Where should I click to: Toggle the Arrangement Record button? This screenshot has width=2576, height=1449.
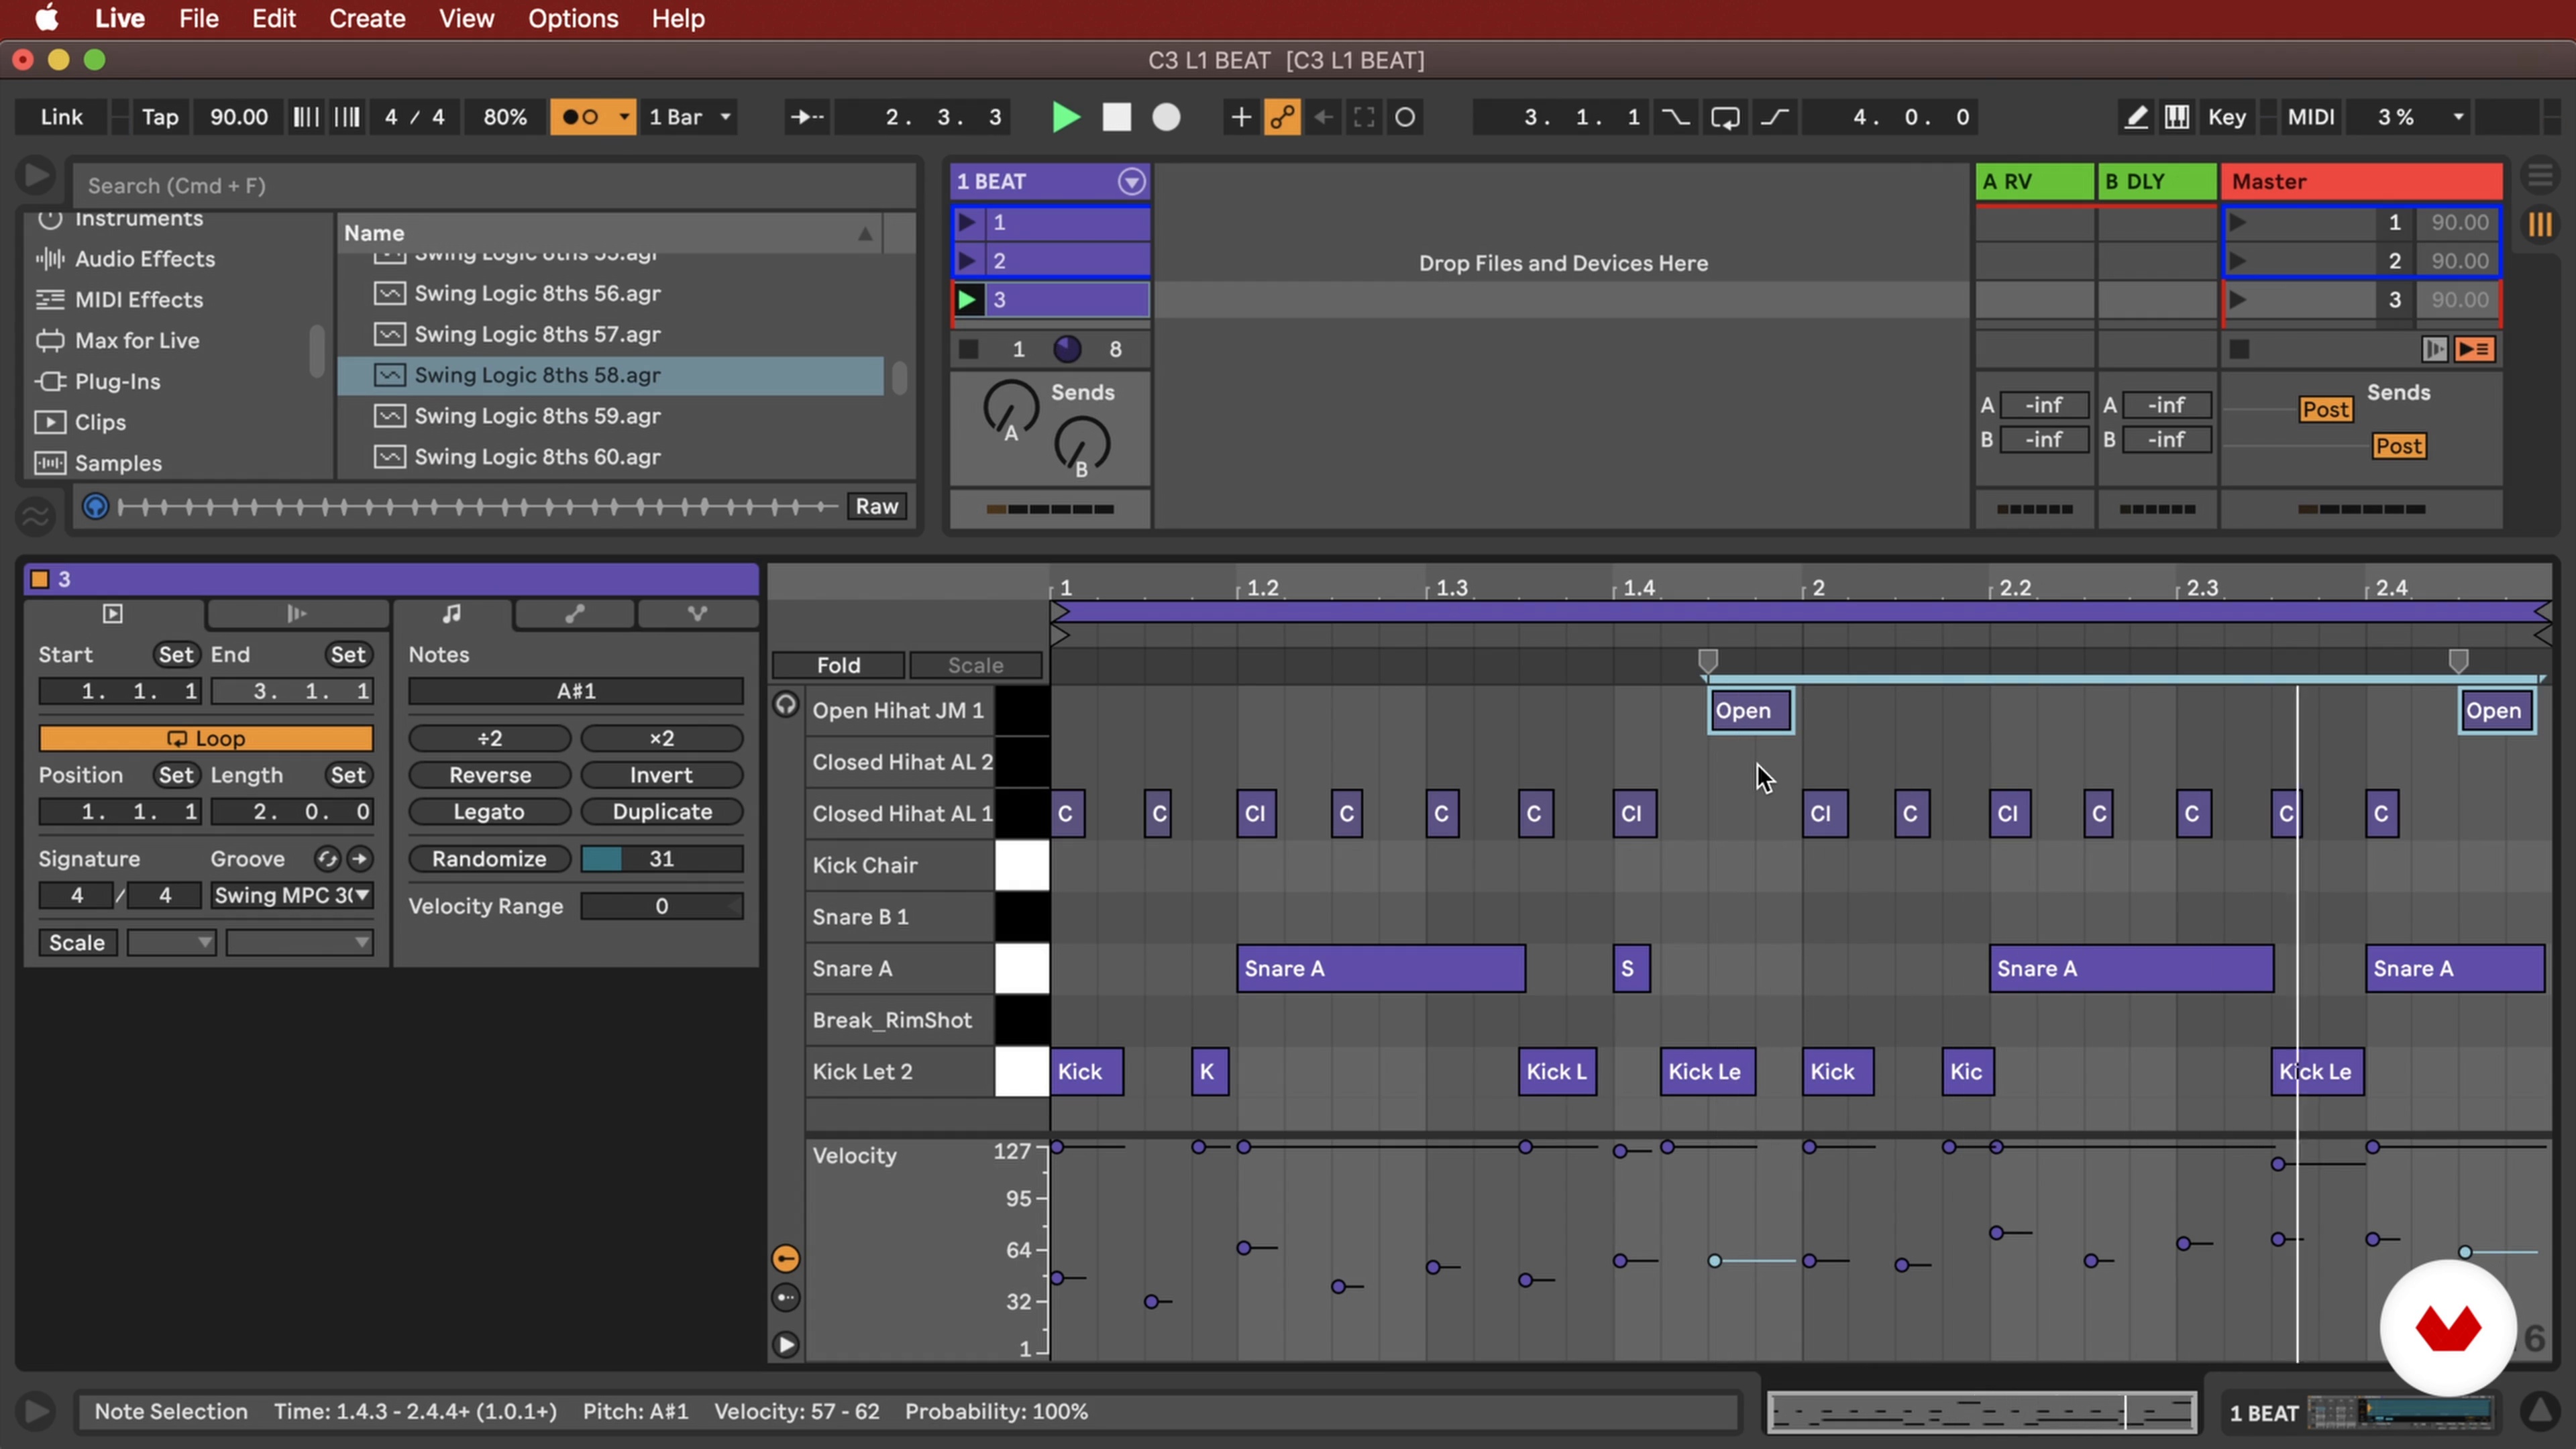(1166, 117)
